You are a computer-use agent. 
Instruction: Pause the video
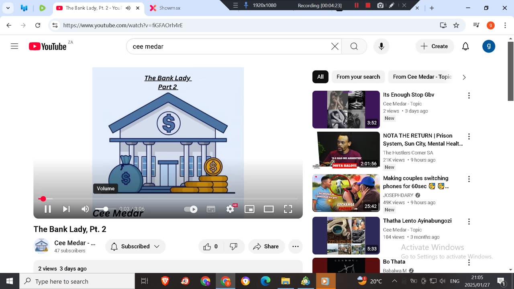(47, 209)
